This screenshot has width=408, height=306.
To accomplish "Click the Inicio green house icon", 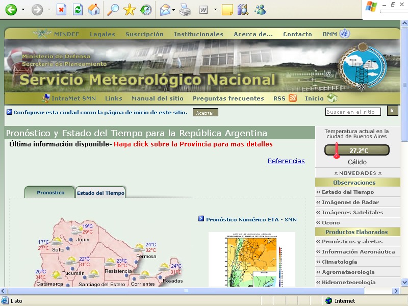I will coord(332,98).
